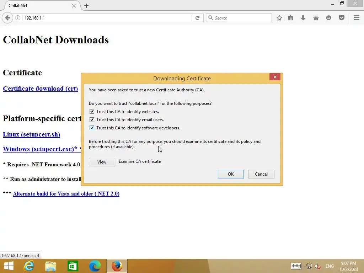Uncheck Trust this CA to identify software developers
Image resolution: width=364 pixels, height=273 pixels.
pyautogui.click(x=92, y=128)
